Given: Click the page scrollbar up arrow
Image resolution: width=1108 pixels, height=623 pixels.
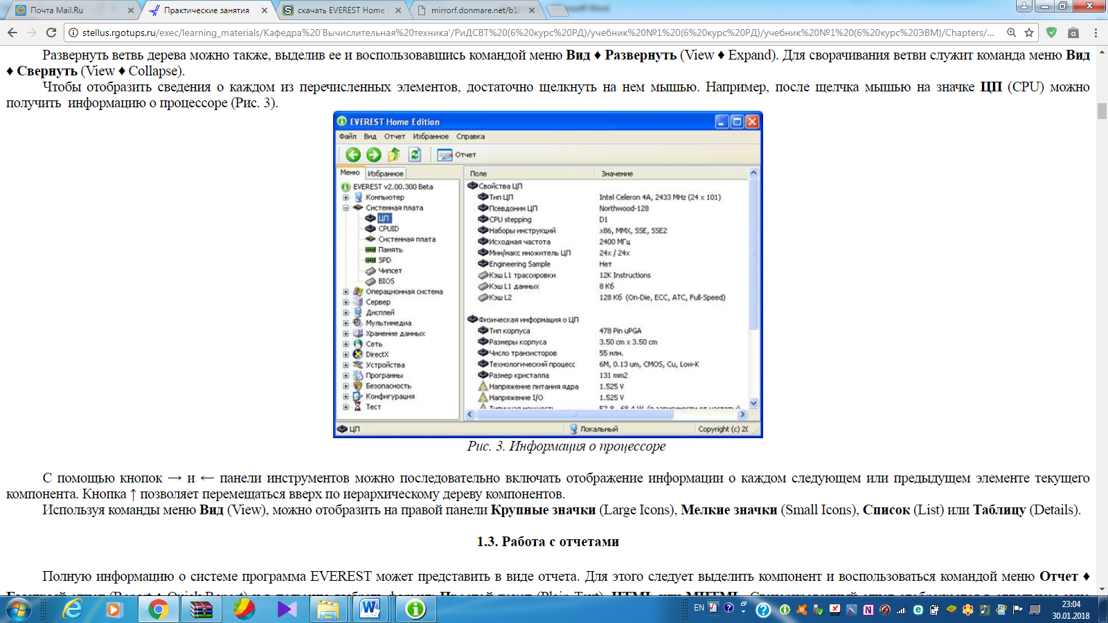Looking at the screenshot, I should pos(1102,51).
